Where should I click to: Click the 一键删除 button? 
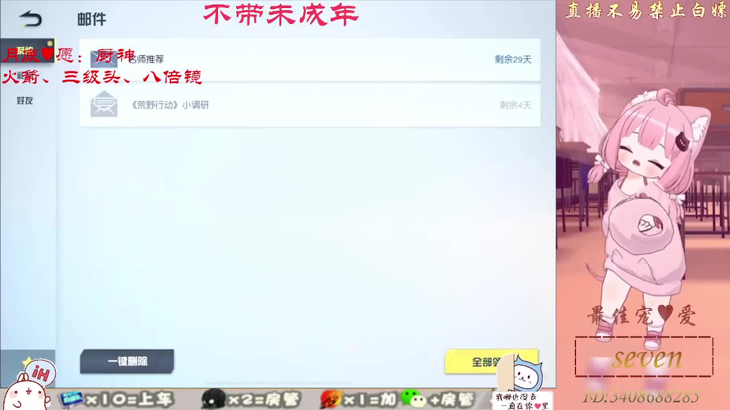[x=127, y=362]
